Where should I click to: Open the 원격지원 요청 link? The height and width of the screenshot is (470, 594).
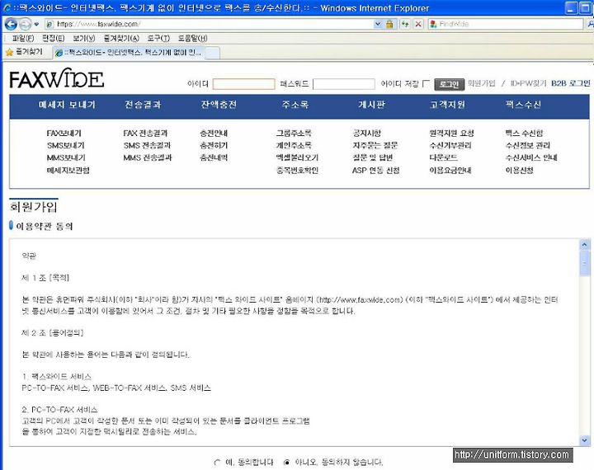point(451,134)
